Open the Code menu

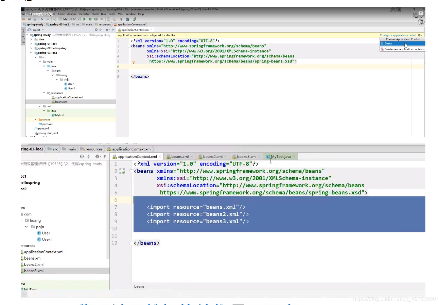[x=61, y=14]
